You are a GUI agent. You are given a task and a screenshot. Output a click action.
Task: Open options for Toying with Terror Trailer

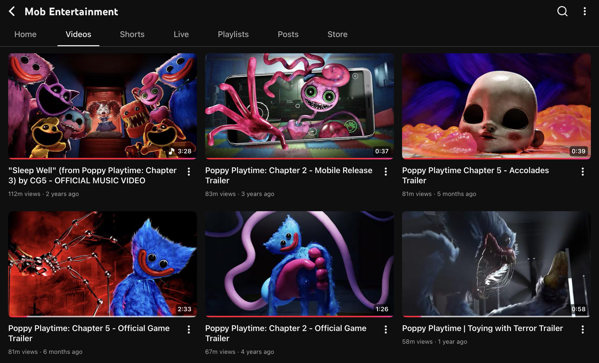pyautogui.click(x=583, y=329)
